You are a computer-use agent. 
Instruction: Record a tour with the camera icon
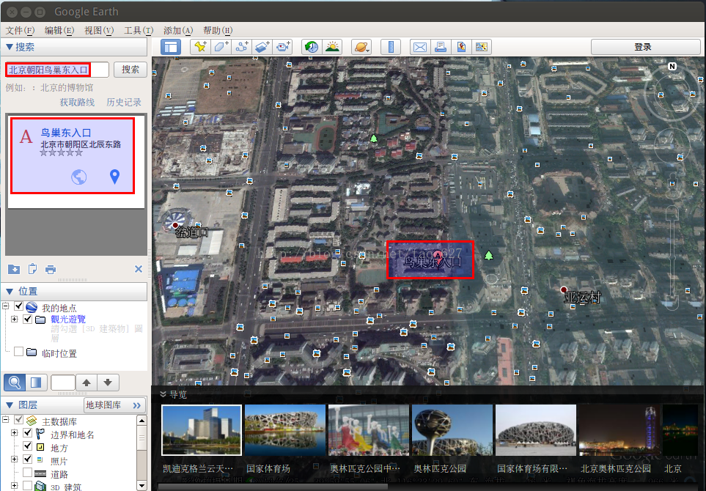coord(283,47)
